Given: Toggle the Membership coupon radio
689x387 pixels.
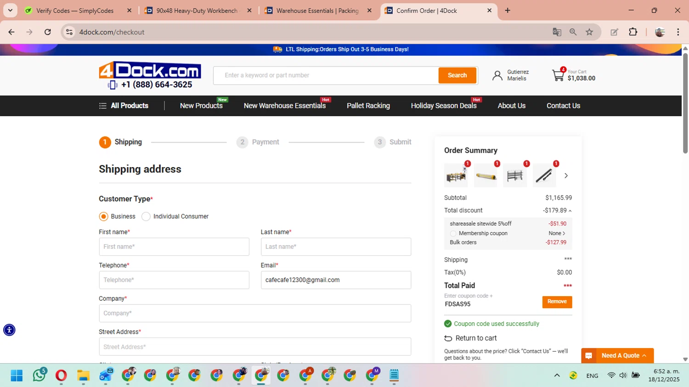Looking at the screenshot, I should coord(453,233).
